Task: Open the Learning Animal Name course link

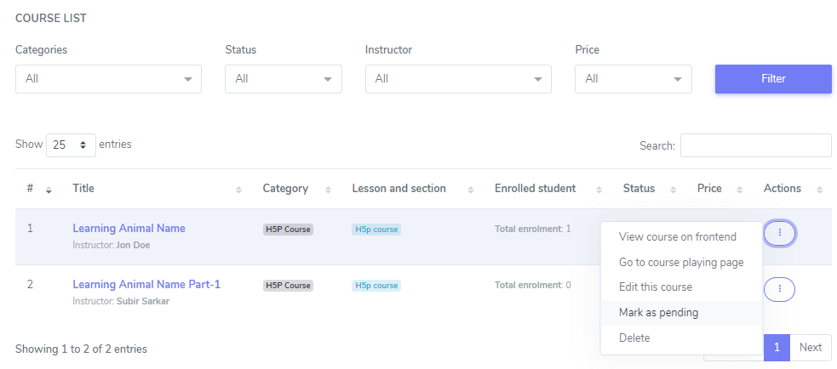Action: pyautogui.click(x=129, y=228)
